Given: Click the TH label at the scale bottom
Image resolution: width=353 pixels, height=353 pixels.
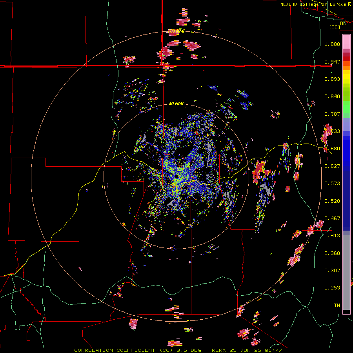Looking at the screenshot, I should 337,305.
